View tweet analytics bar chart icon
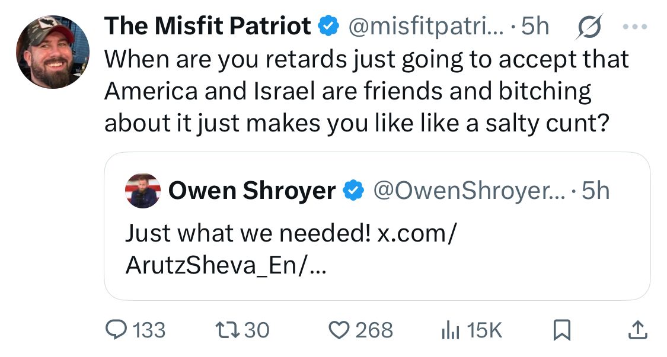The width and height of the screenshot is (667, 357). tap(450, 330)
